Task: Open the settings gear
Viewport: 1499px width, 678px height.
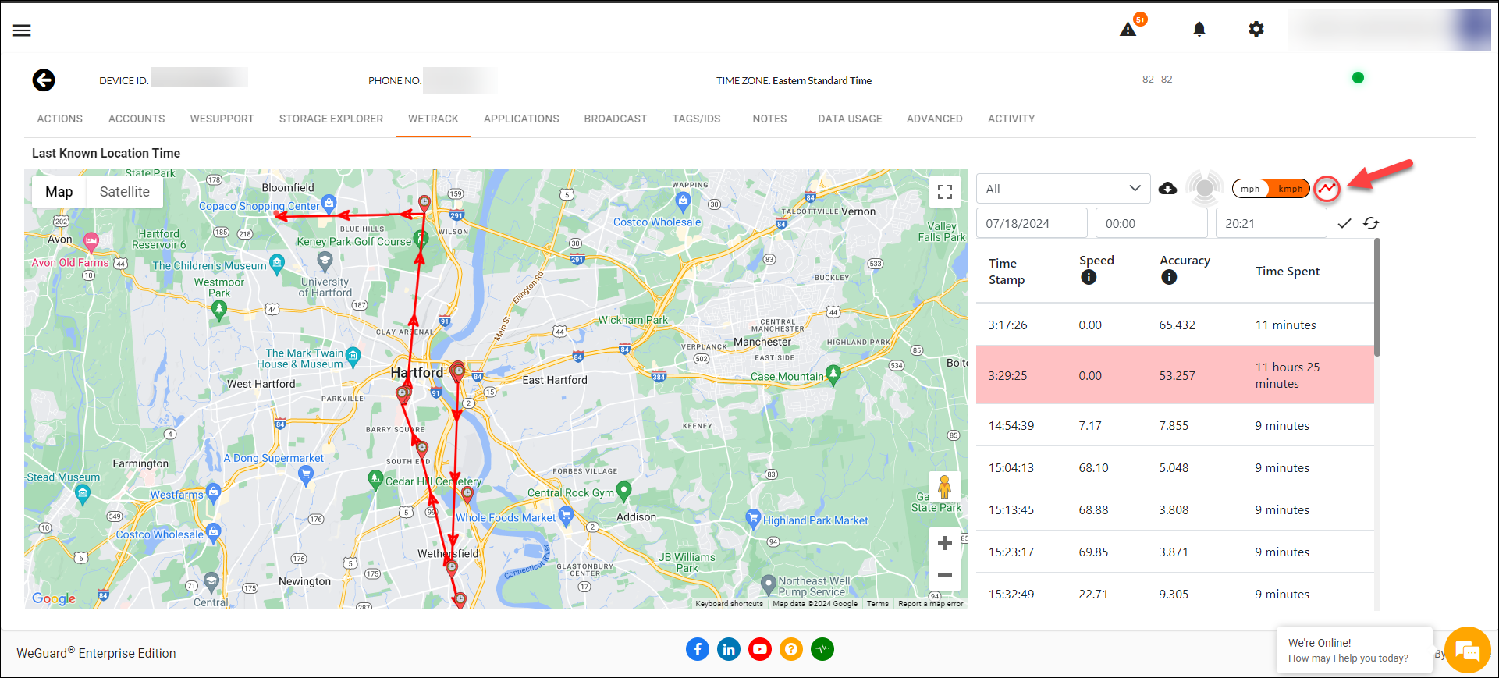Action: point(1256,30)
